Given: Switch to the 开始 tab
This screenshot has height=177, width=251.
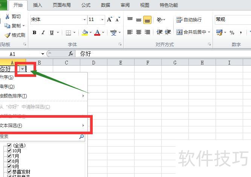Looking at the screenshot, I should 18,5.
